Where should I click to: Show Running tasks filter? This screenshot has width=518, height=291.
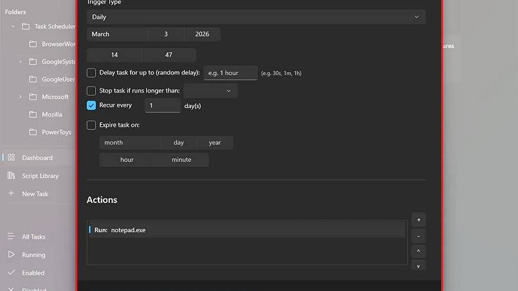(x=34, y=255)
